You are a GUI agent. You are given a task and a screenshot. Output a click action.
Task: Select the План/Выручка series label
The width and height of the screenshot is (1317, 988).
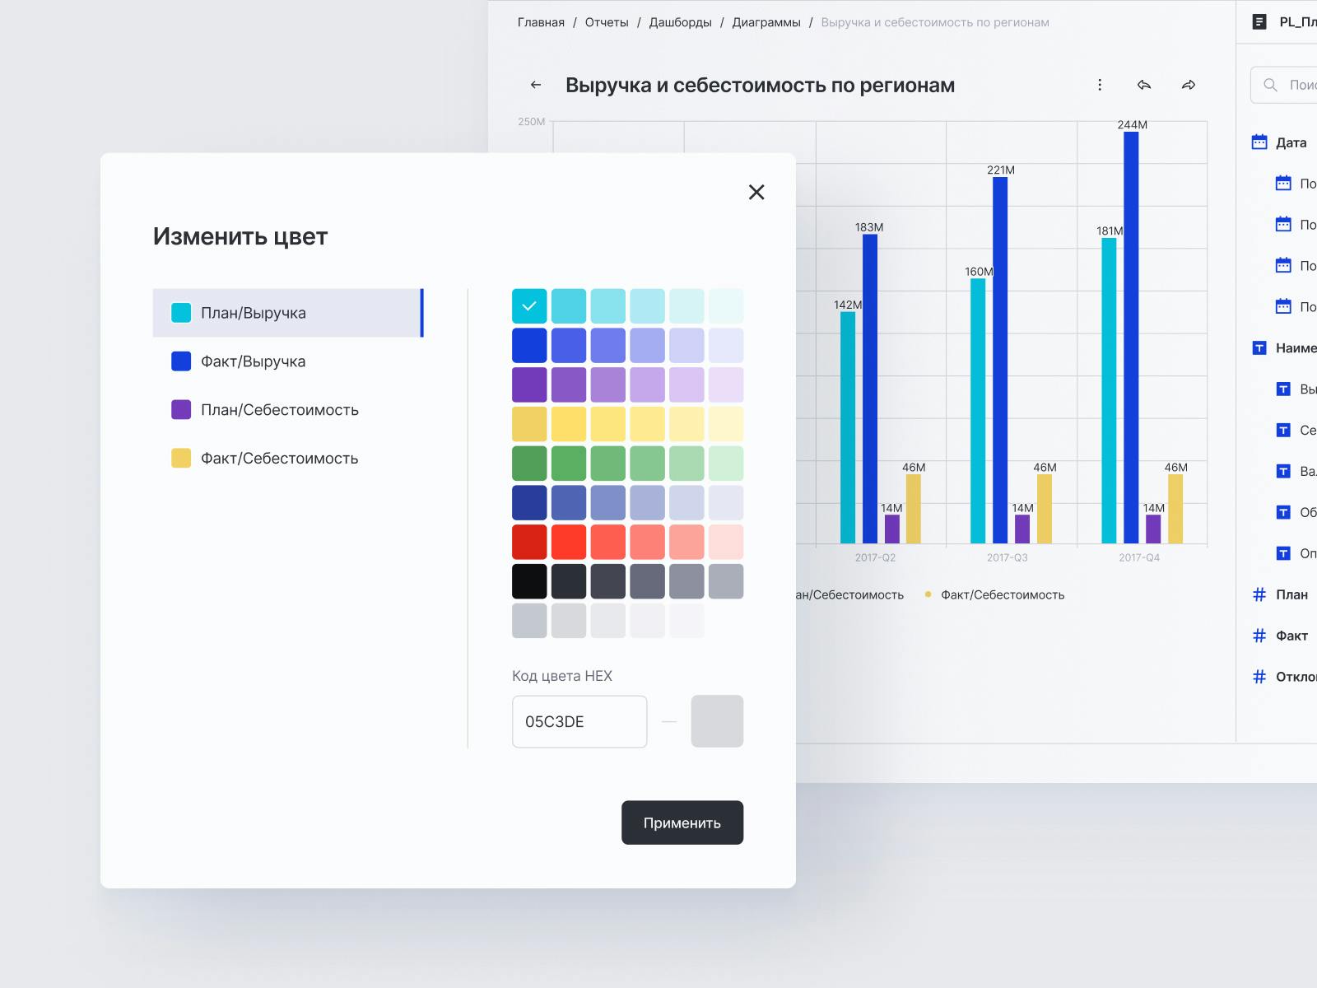[x=254, y=313]
